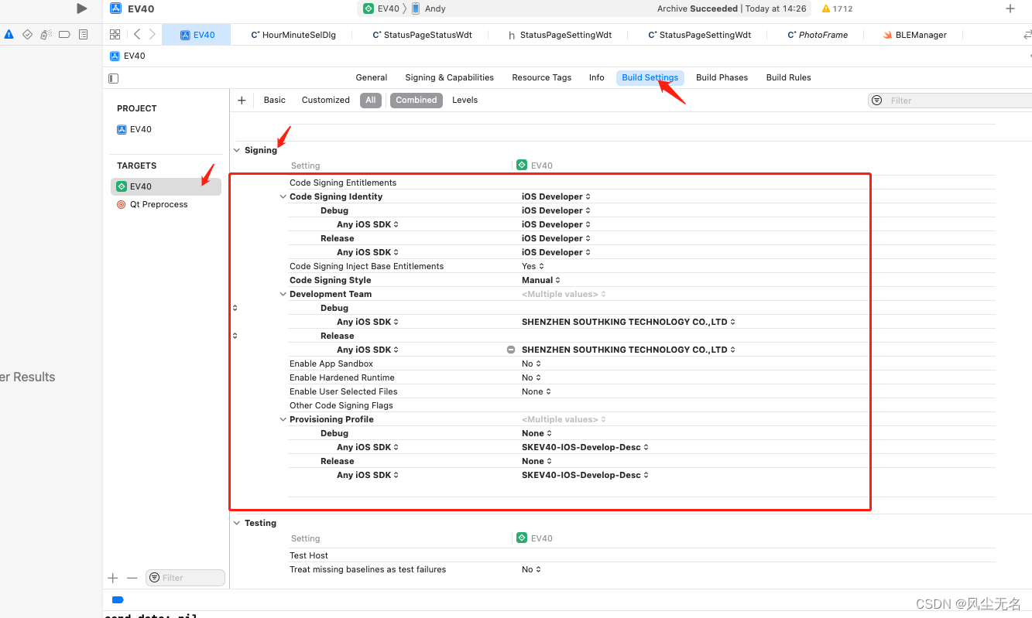Open the EV40 scheme selector
1032x618 pixels.
click(381, 9)
